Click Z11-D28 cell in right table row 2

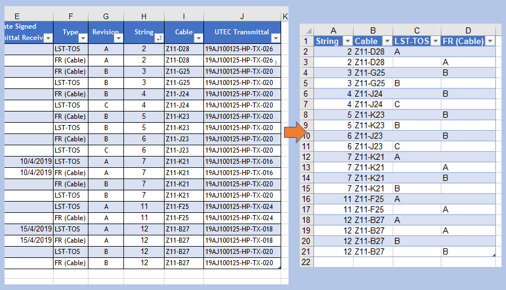pos(372,52)
